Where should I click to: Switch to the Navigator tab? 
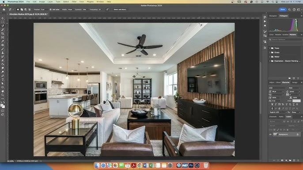coord(273,16)
